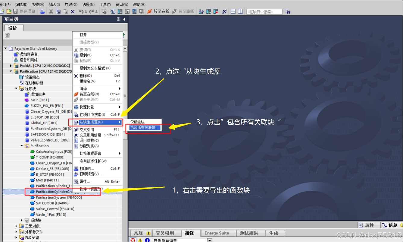Image resolution: width=403 pixels, height=242 pixels.
Task: Collapse the 程序块 folder
Action: pos(16,88)
